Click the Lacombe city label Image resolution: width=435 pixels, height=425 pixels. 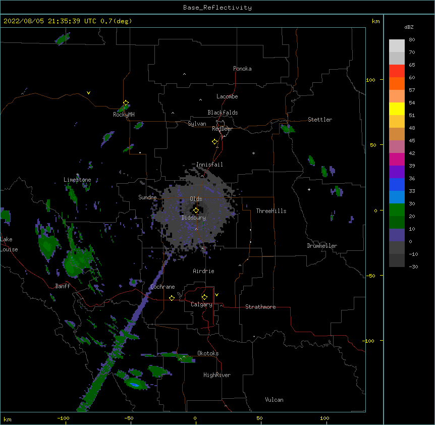(x=227, y=96)
